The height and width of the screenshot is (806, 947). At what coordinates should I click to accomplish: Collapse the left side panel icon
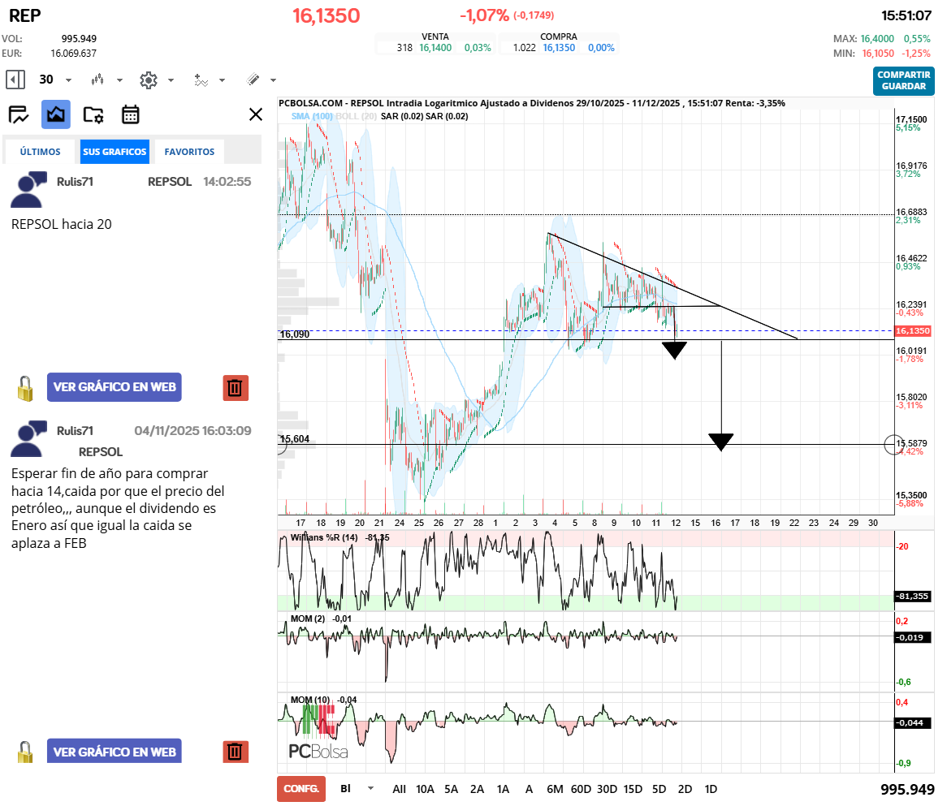[x=15, y=80]
